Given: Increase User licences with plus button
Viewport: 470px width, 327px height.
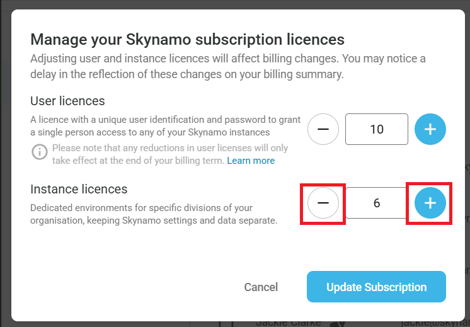Looking at the screenshot, I should [x=430, y=129].
